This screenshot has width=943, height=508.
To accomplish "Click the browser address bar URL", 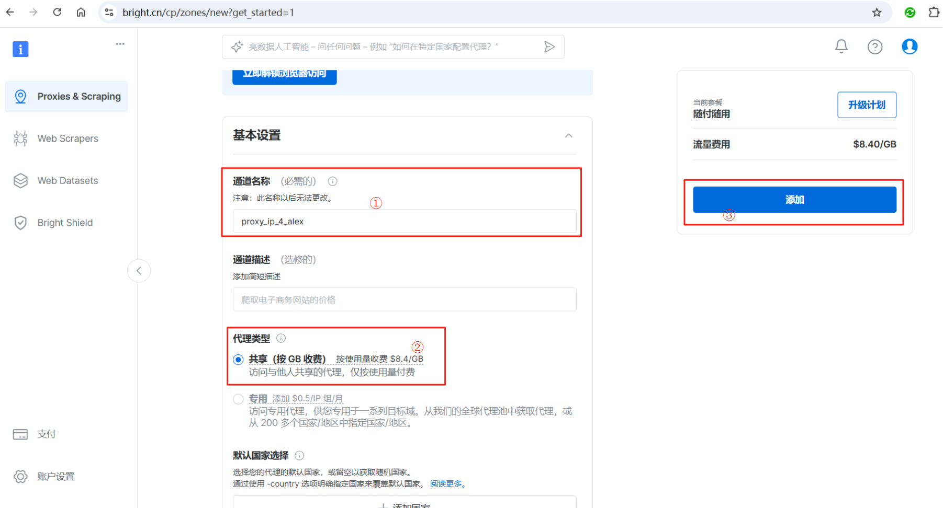I will click(x=208, y=13).
